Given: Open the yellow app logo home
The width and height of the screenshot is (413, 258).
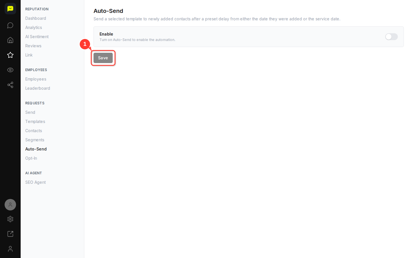Looking at the screenshot, I should [x=10, y=9].
